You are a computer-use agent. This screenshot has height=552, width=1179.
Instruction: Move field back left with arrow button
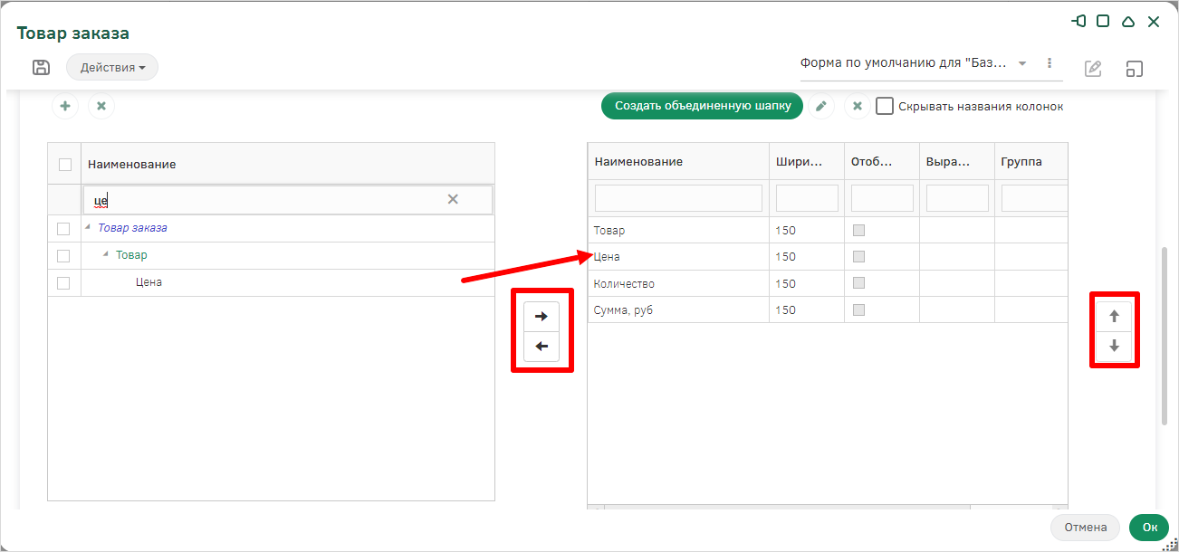[x=542, y=346]
